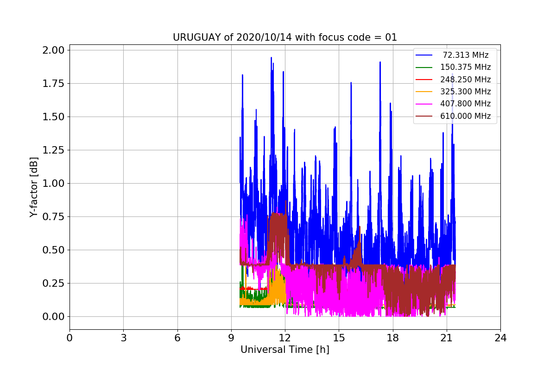Click the y-axis tick label 0.50
The width and height of the screenshot is (556, 370).
click(x=54, y=250)
